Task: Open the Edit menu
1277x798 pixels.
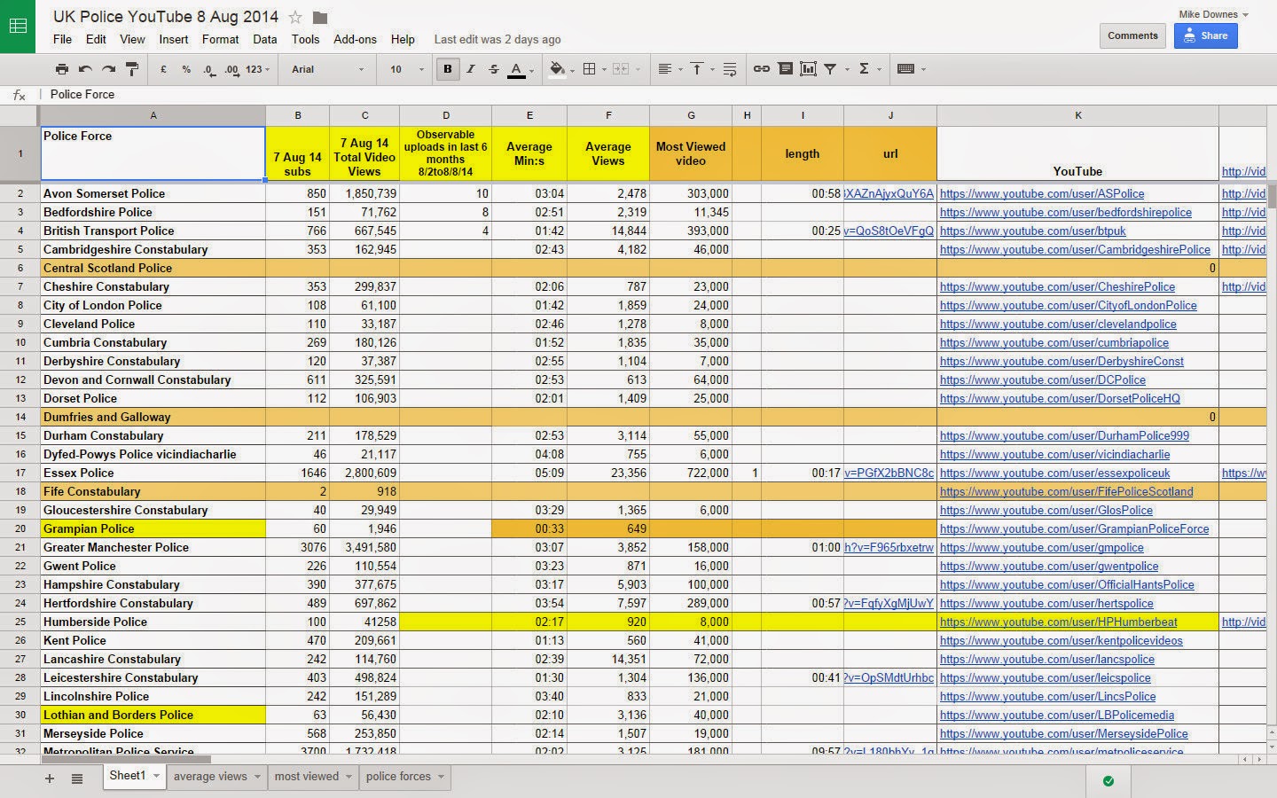Action: [x=96, y=39]
